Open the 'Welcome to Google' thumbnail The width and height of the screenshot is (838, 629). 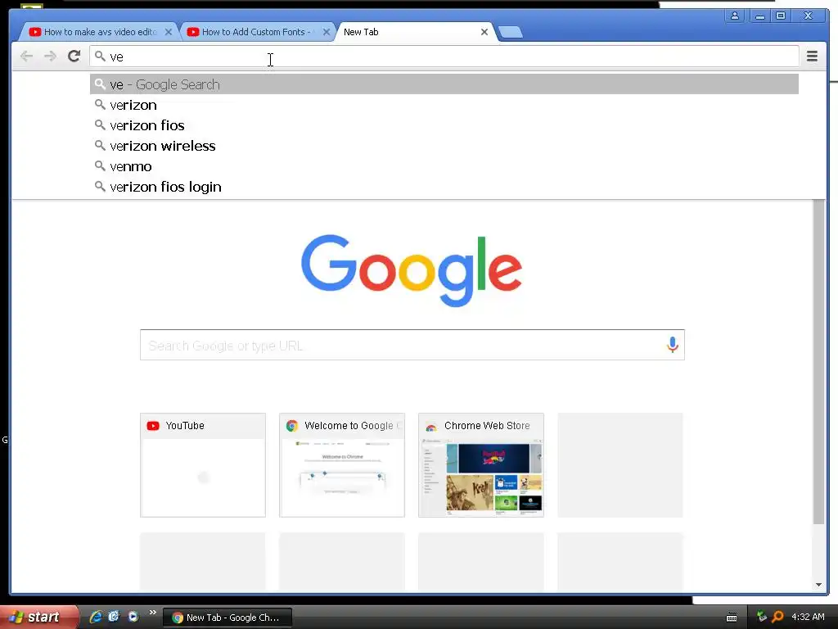pos(342,465)
